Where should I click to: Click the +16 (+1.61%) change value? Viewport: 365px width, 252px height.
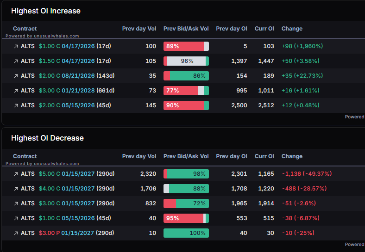coord(300,91)
